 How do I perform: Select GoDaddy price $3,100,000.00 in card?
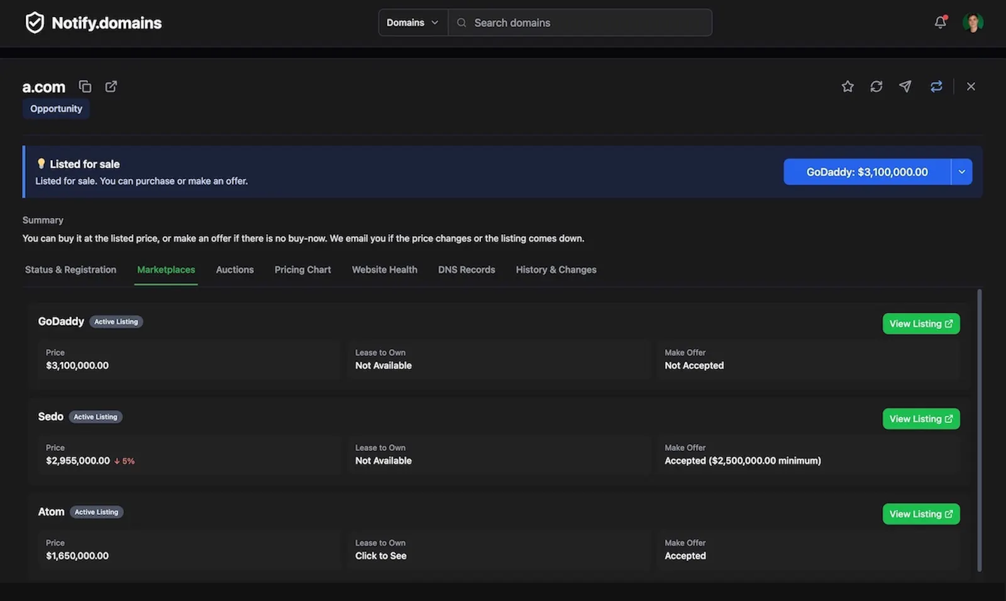[x=77, y=365]
